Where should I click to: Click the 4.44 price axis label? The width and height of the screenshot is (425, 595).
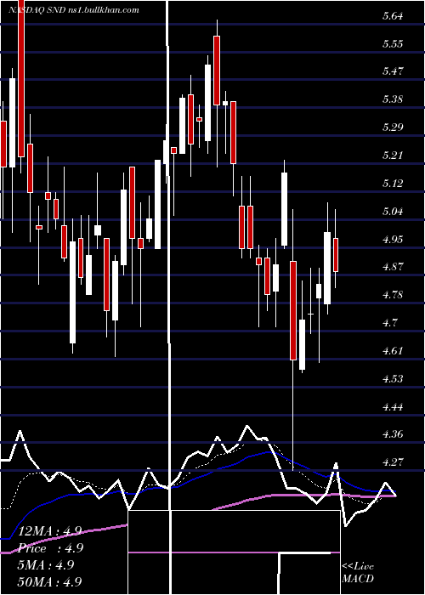pyautogui.click(x=393, y=407)
